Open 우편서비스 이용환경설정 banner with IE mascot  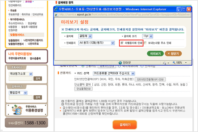coord(26,110)
